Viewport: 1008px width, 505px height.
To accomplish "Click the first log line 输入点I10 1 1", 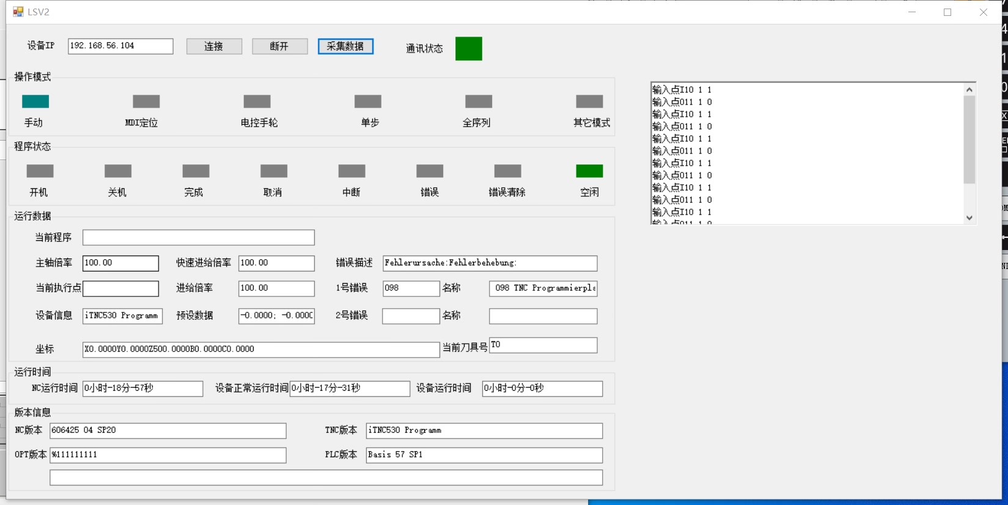I will coord(682,90).
